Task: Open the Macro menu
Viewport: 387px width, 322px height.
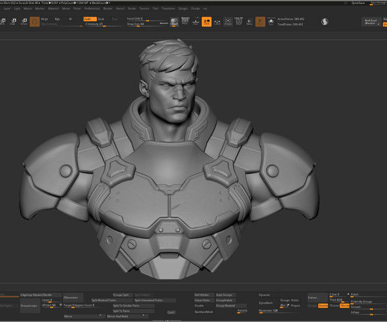Action: tap(28, 8)
